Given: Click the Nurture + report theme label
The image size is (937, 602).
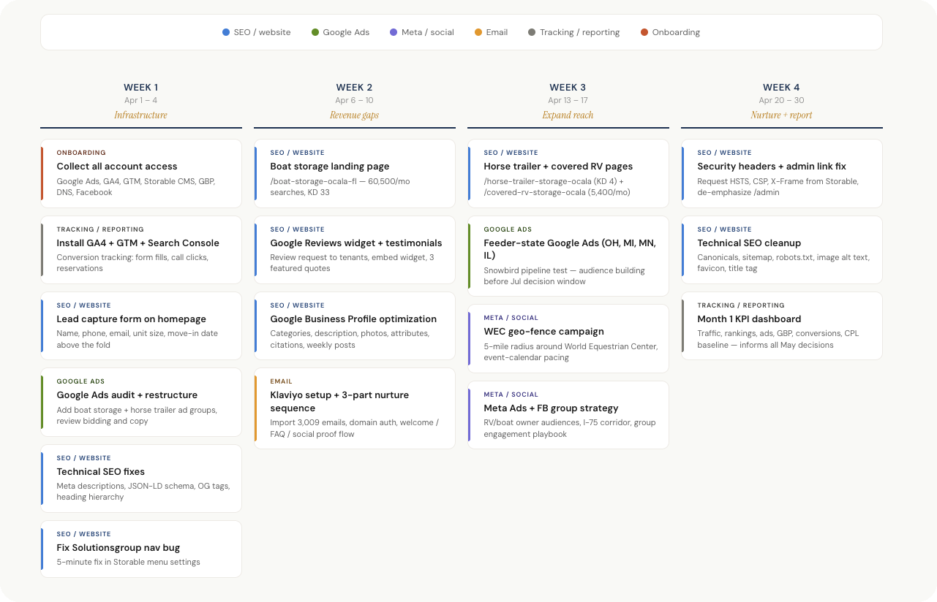Looking at the screenshot, I should (781, 115).
